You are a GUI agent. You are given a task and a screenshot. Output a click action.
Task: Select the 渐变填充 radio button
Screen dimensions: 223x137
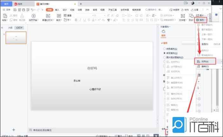pyautogui.click(x=165, y=53)
